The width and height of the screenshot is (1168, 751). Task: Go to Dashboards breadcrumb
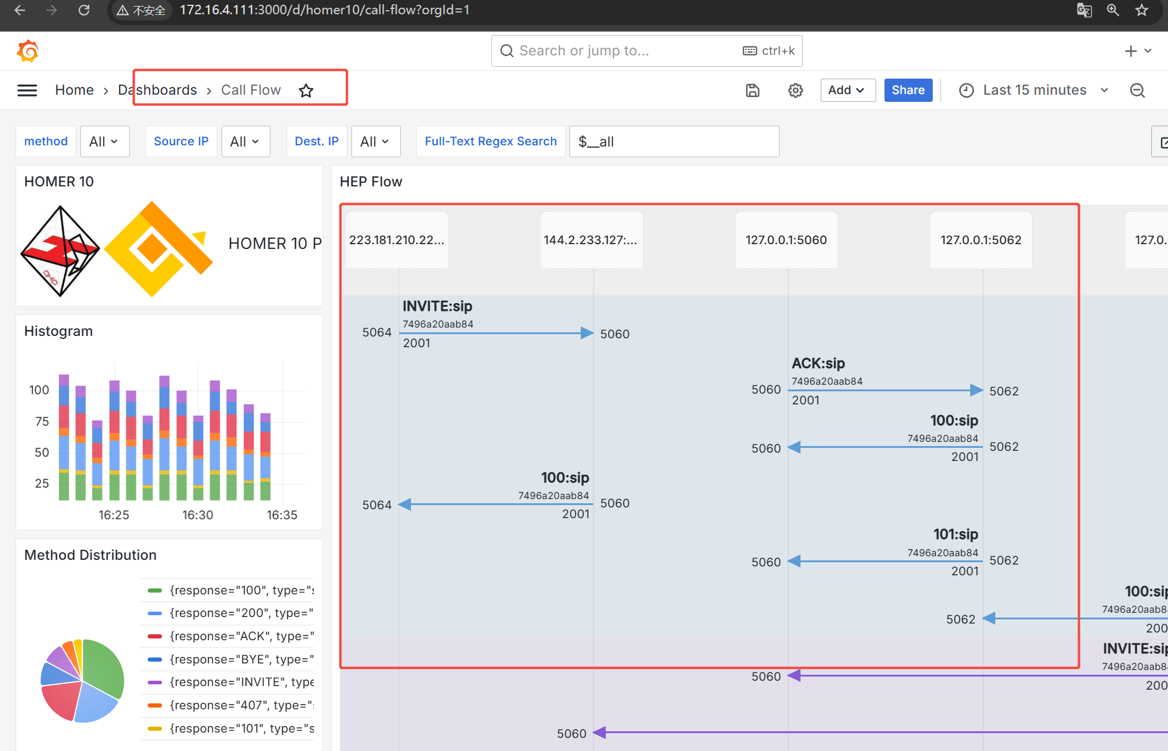[x=157, y=90]
